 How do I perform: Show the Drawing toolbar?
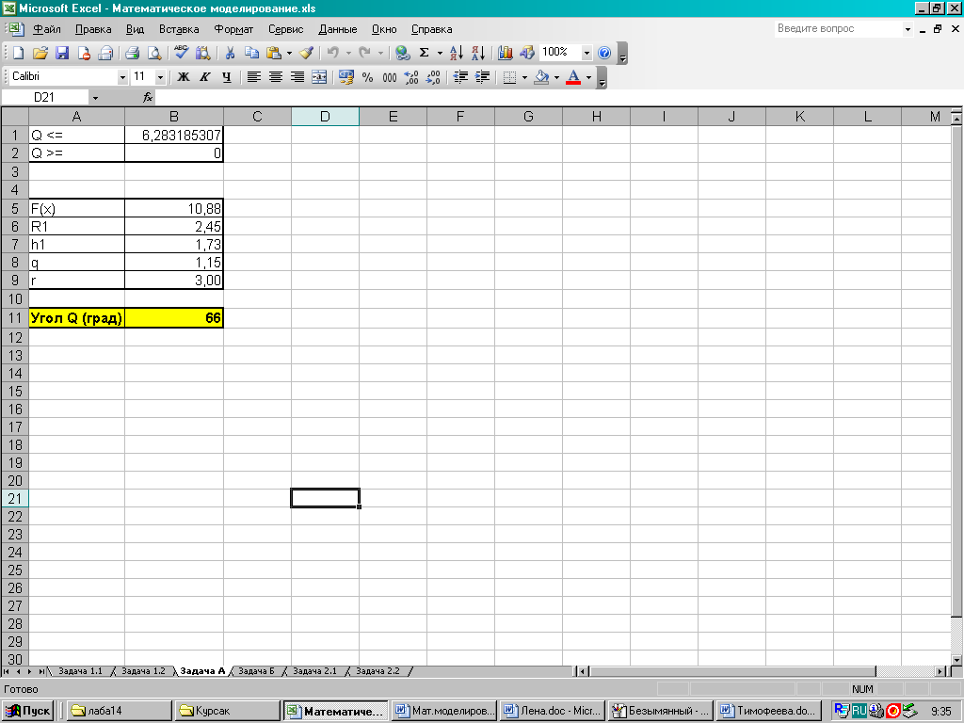point(527,53)
